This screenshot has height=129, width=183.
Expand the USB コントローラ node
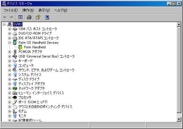point(9,56)
